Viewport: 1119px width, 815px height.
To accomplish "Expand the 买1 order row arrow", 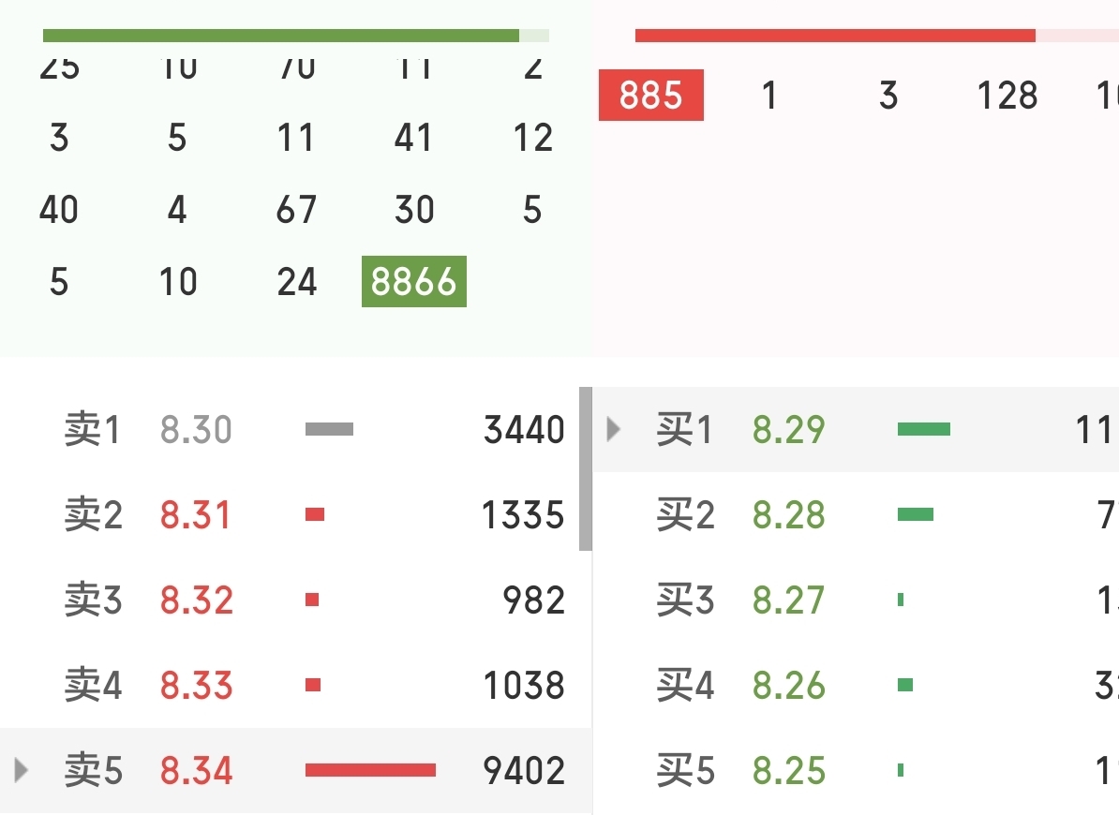I will tap(614, 430).
